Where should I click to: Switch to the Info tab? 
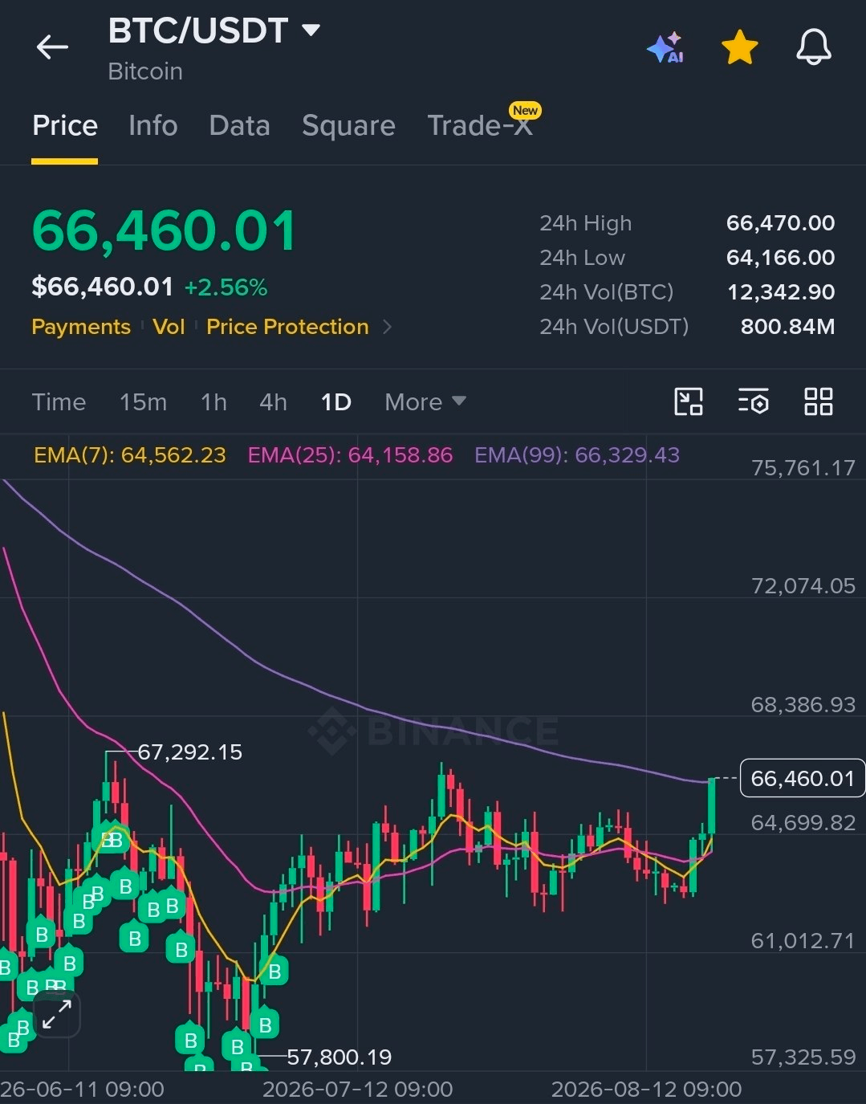point(152,126)
